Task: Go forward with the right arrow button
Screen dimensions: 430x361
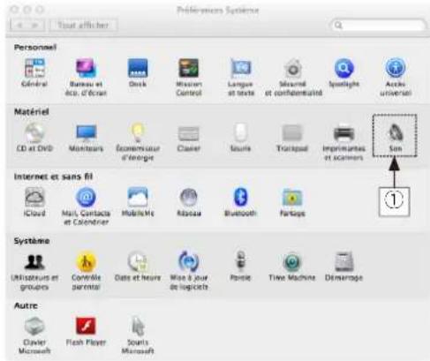Action: tap(35, 25)
